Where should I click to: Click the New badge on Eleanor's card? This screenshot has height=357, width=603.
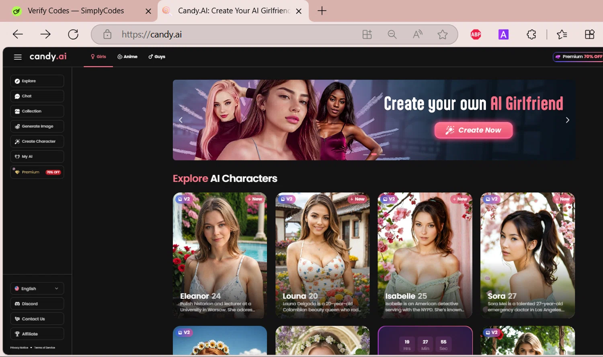255,199
